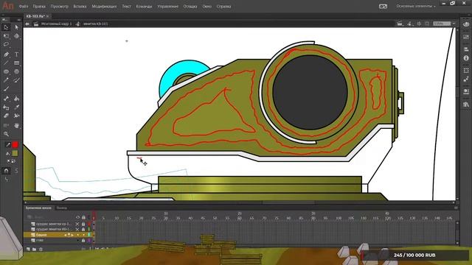Open the Info panel icon in right dock
472x265 pixels.
tap(466, 58)
